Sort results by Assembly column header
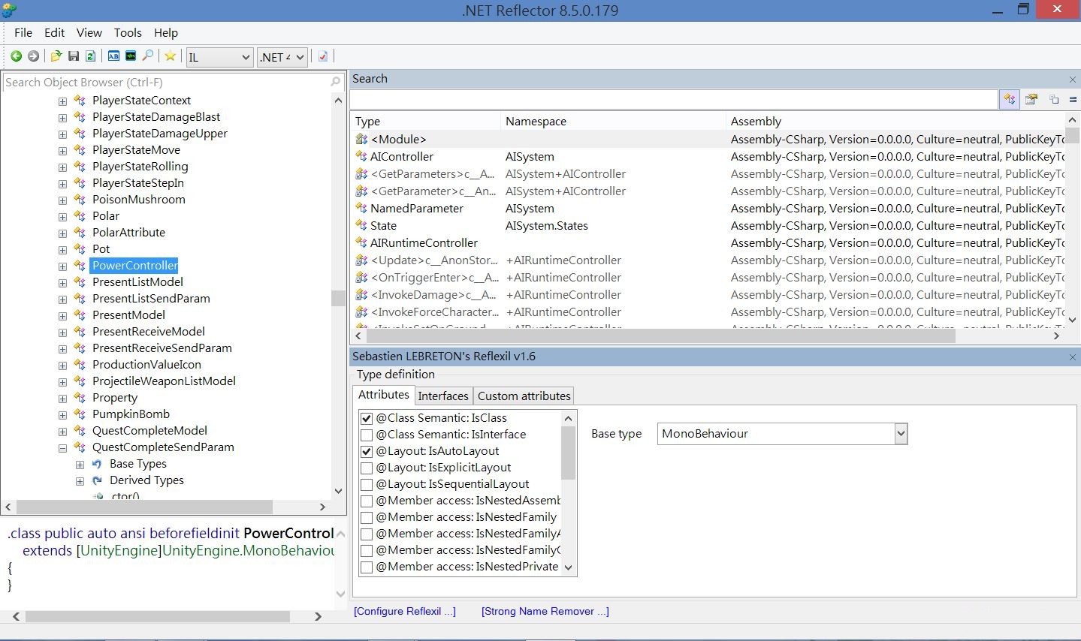1081x641 pixels. pyautogui.click(x=895, y=121)
